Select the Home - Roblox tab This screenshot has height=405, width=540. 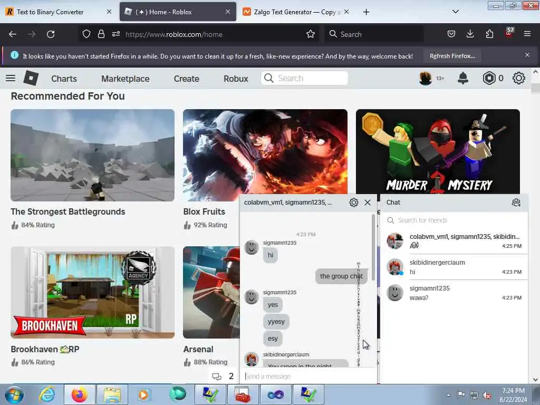point(178,12)
